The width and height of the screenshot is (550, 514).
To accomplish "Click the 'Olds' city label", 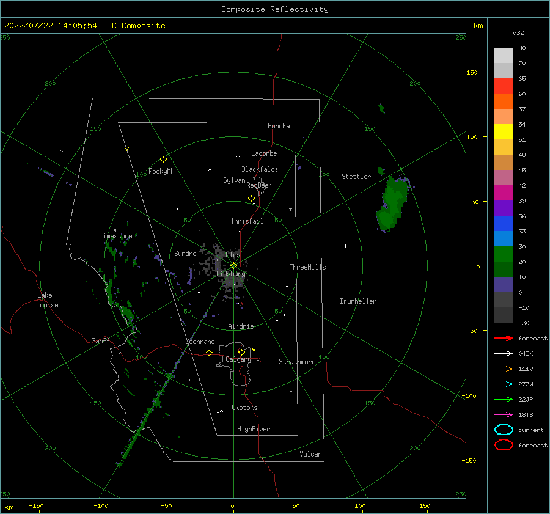I will coord(233,254).
